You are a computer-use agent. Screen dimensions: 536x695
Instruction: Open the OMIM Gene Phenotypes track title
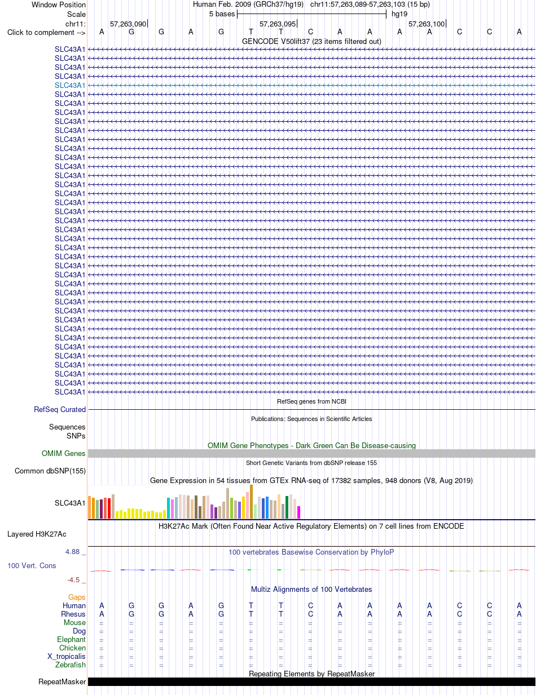(x=311, y=445)
